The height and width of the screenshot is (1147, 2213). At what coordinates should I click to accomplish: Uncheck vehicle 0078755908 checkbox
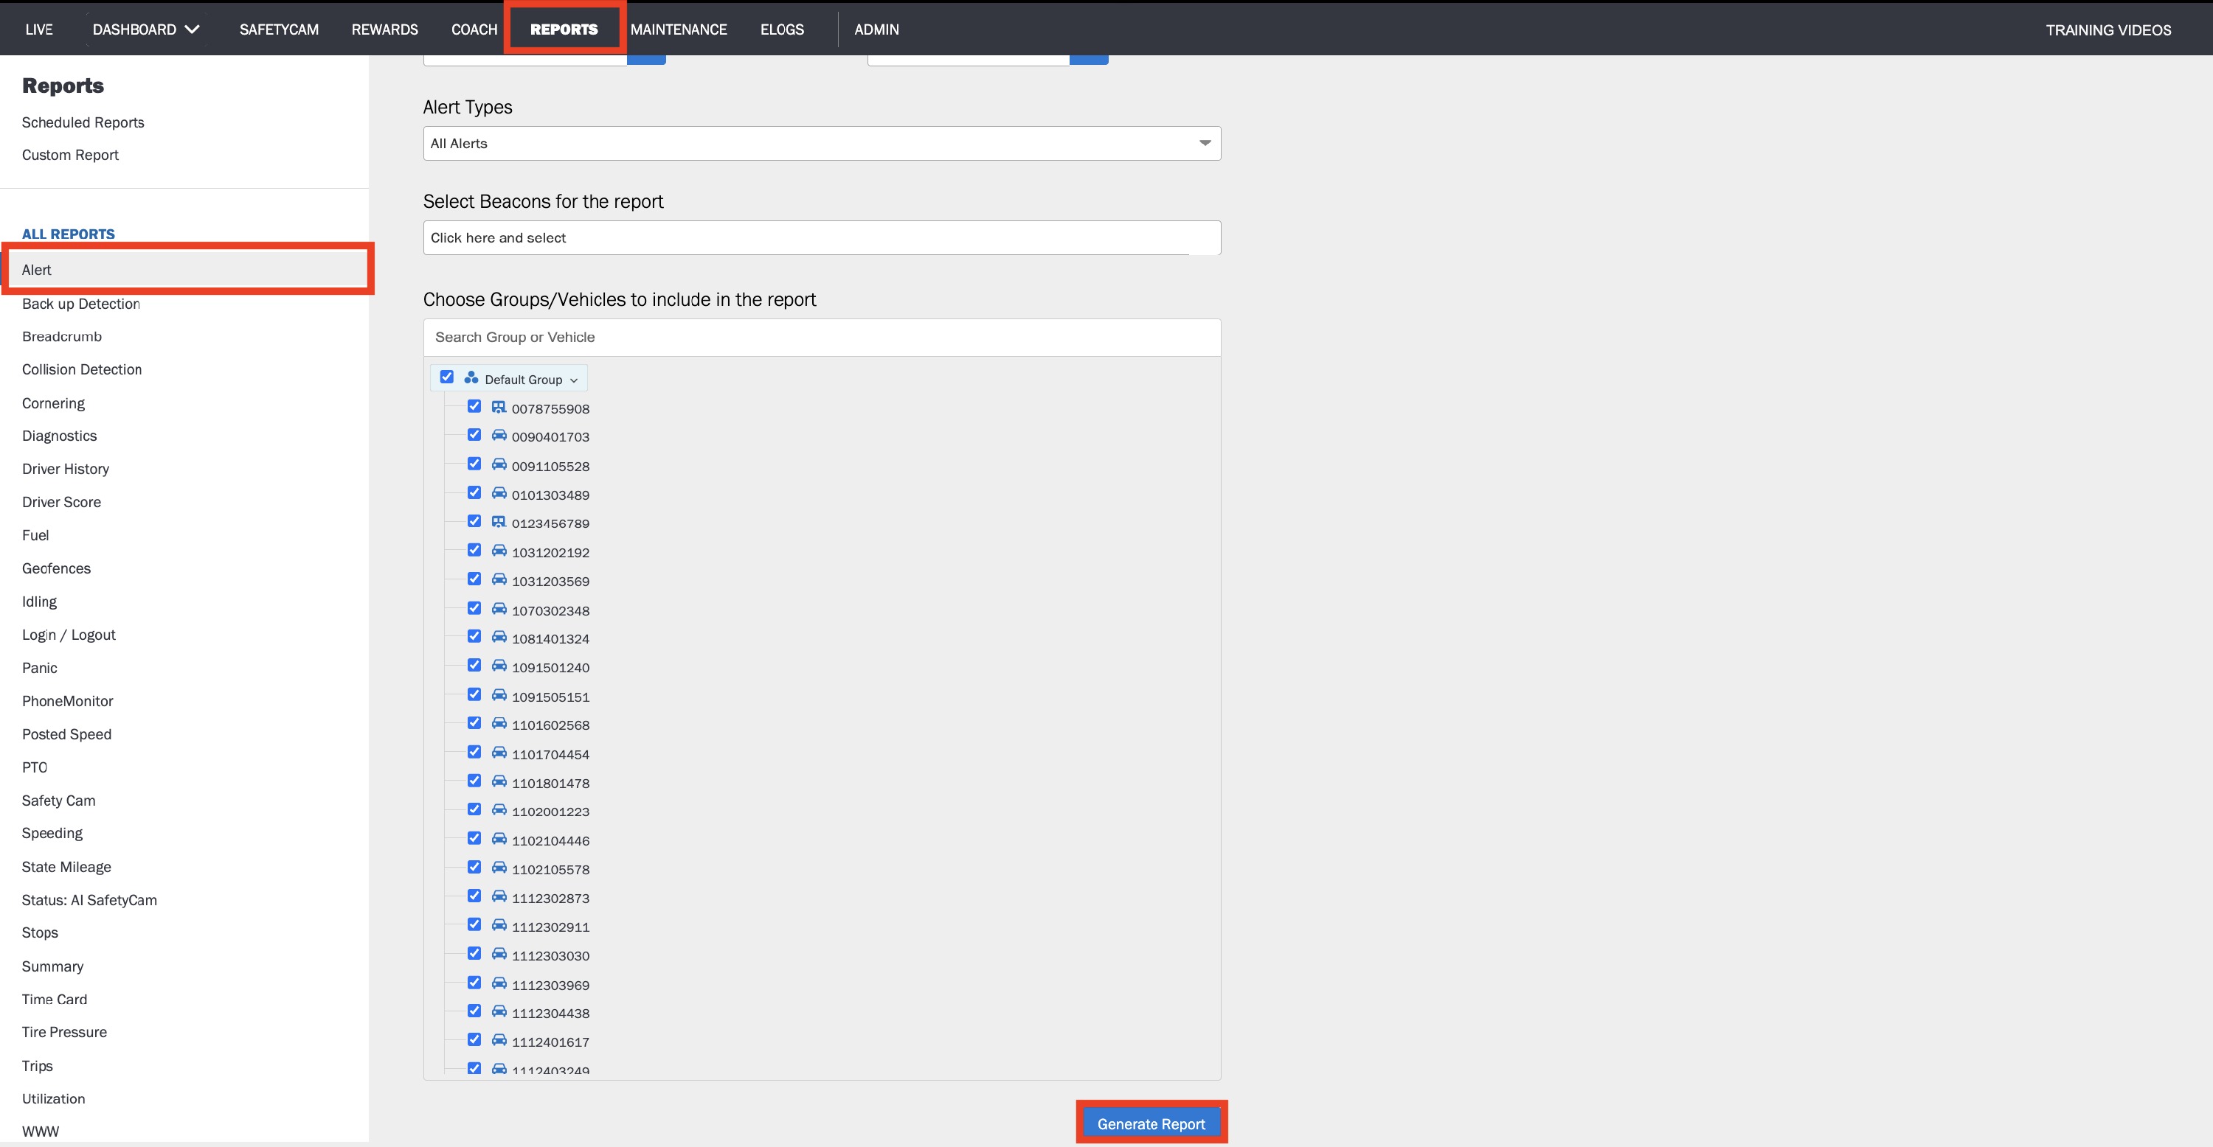[x=474, y=406]
